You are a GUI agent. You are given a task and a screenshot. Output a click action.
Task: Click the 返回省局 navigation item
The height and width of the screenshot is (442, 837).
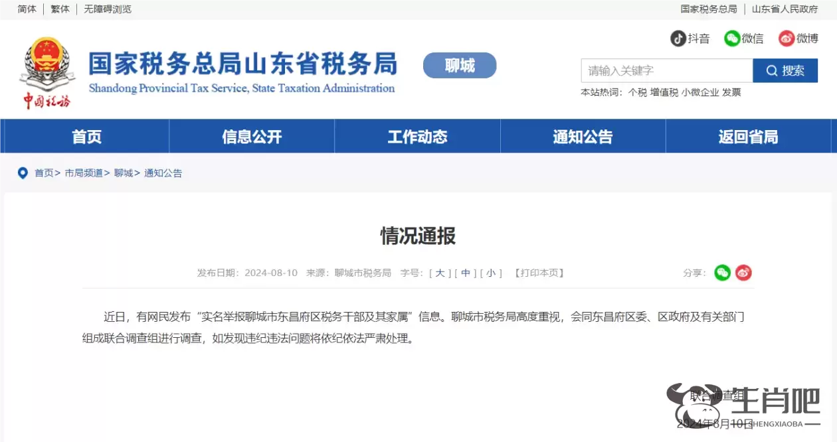point(748,137)
